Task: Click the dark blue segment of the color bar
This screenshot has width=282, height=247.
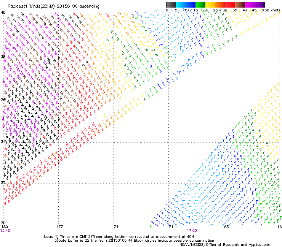Action: point(191,5)
